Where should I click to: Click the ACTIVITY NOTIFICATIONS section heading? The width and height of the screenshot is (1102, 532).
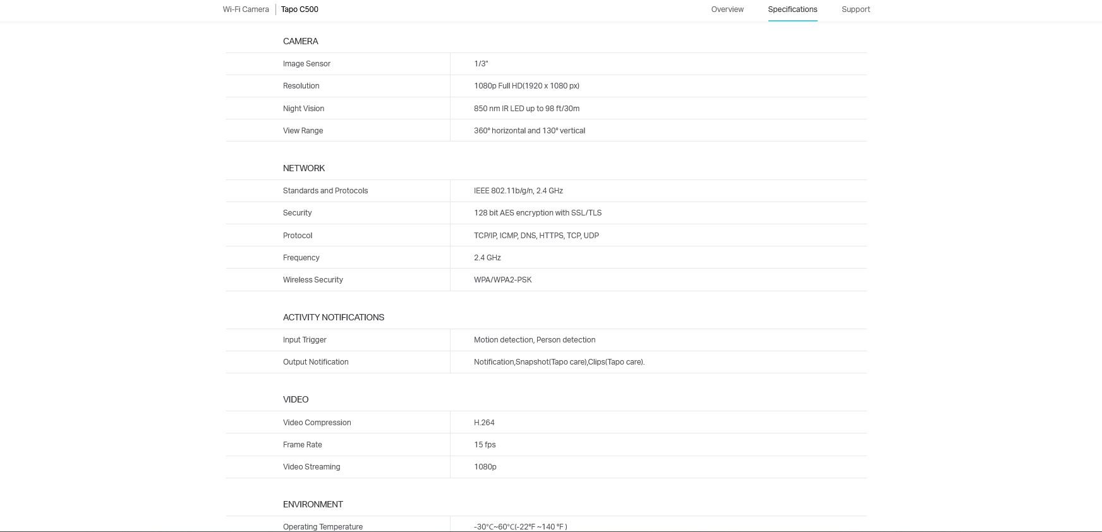pyautogui.click(x=334, y=317)
